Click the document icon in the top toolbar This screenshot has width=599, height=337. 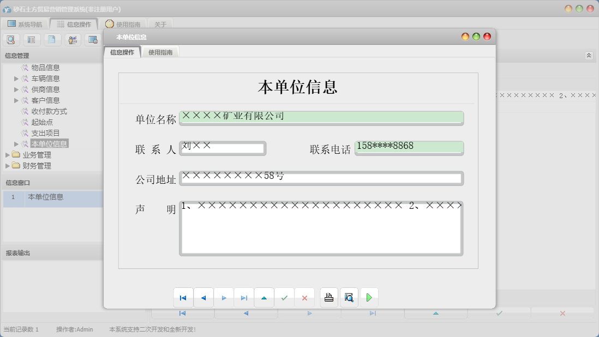[x=52, y=39]
